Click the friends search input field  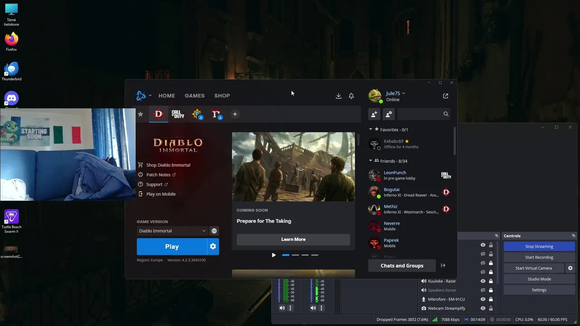point(424,114)
